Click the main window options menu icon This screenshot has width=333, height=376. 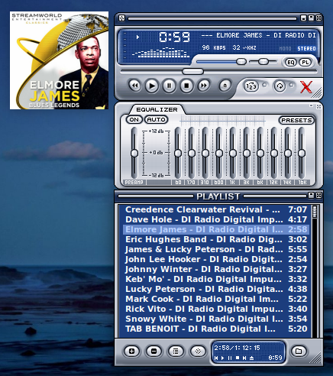(x=122, y=18)
